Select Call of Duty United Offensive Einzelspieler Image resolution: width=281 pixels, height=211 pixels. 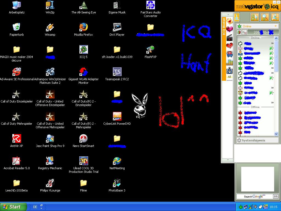click(50, 98)
